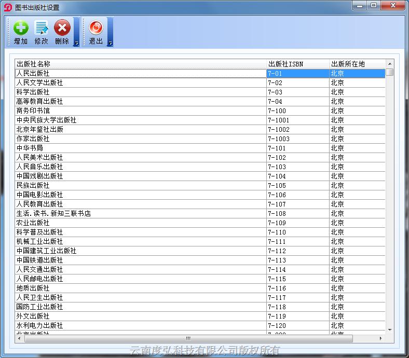409x358 pixels.
Task: Expand the first toolbar overflow arrow
Action: click(x=76, y=44)
